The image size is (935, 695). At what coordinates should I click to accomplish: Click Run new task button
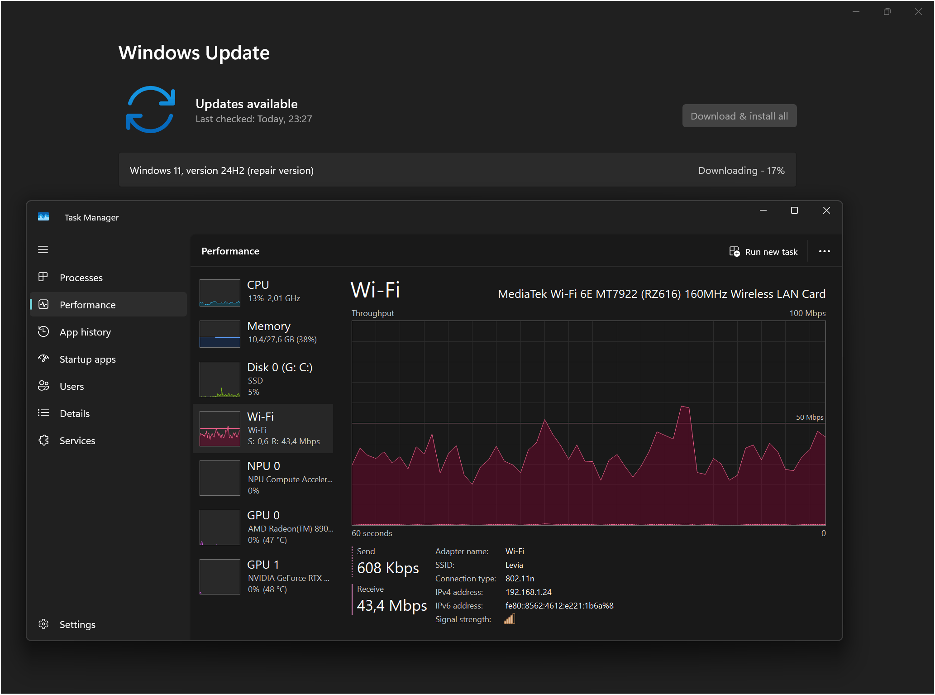point(763,252)
